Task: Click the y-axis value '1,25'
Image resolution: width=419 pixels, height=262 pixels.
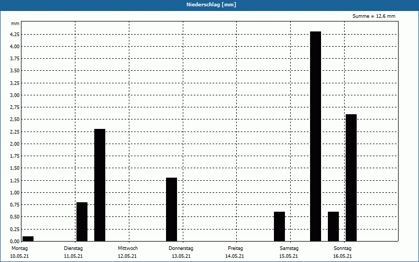Action: tap(15, 180)
